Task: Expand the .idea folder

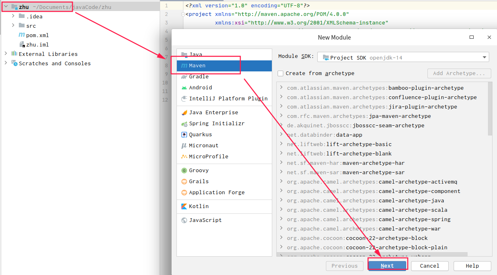Action: coord(13,16)
